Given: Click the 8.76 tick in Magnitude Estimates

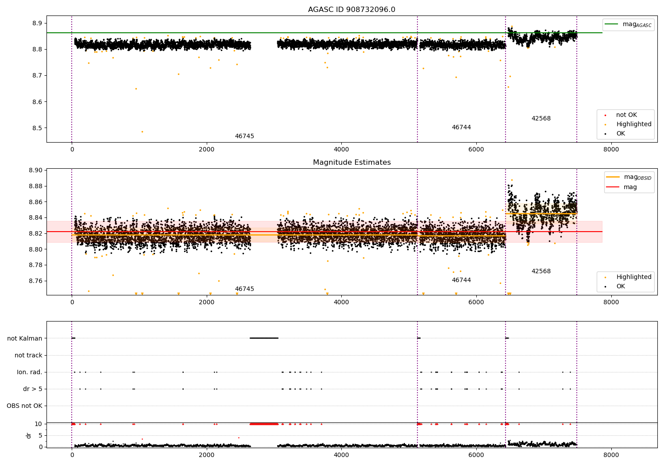Looking at the screenshot, I should pos(35,281).
